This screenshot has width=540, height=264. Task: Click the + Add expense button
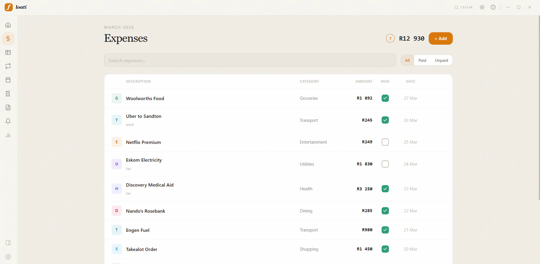coord(441,38)
